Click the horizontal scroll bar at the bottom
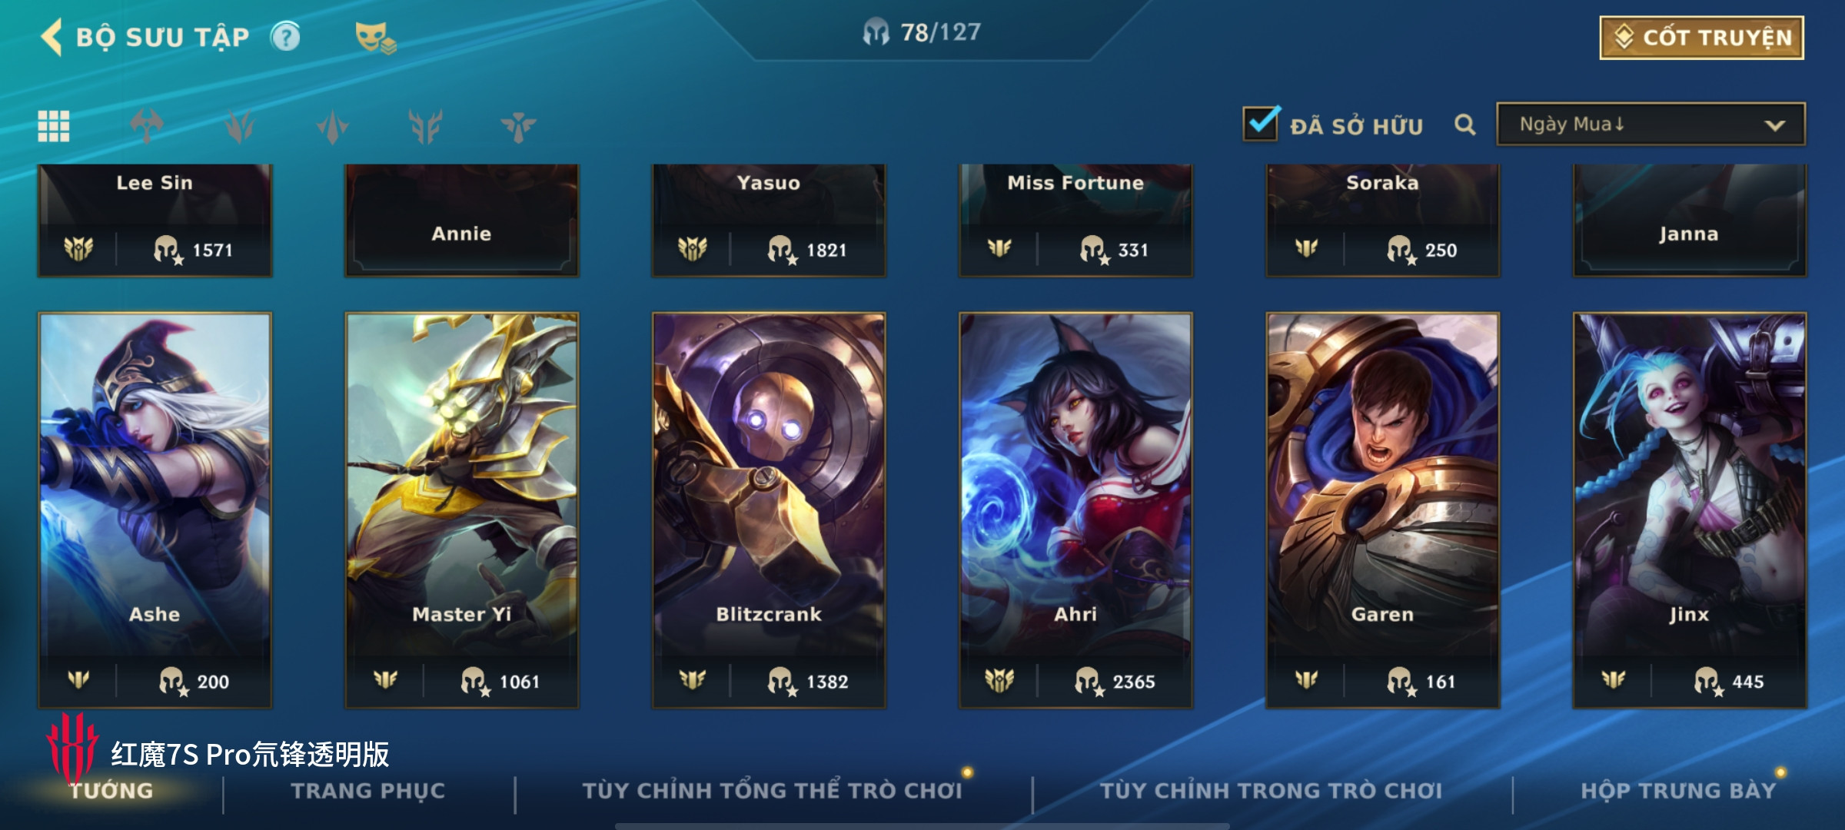Viewport: 1845px width, 830px height. tap(922, 826)
